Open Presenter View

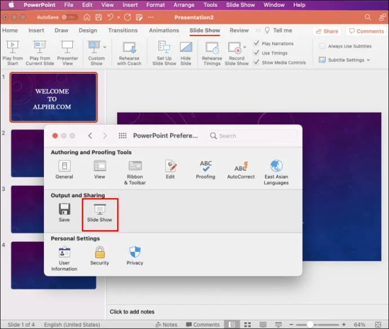68,54
